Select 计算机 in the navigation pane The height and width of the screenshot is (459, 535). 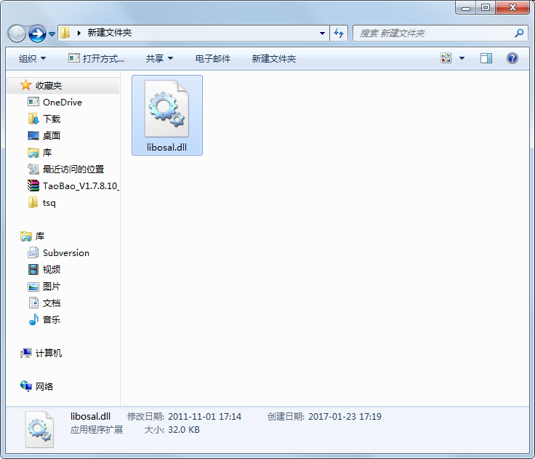[x=48, y=354]
